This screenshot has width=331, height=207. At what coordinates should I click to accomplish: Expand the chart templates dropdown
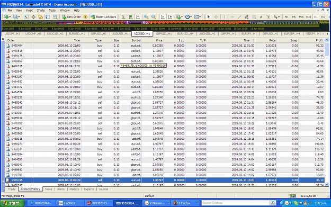coord(200,17)
